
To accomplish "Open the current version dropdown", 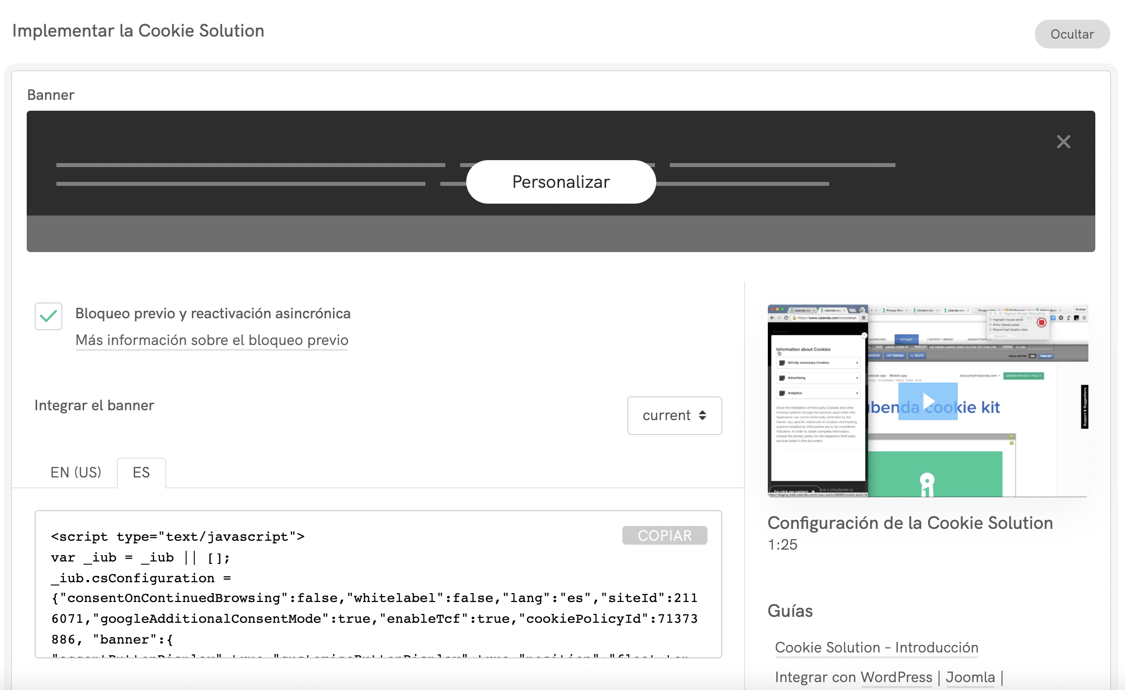I will (674, 416).
